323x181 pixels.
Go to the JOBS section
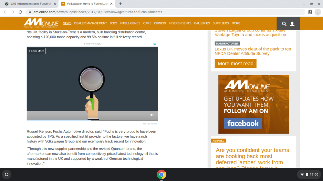(x=113, y=23)
